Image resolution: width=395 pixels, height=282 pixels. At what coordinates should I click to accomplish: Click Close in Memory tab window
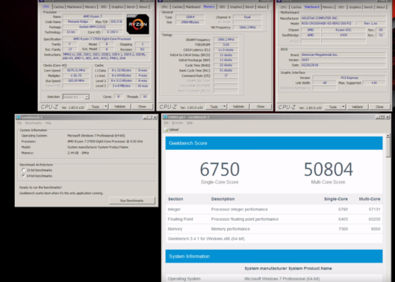pos(261,107)
